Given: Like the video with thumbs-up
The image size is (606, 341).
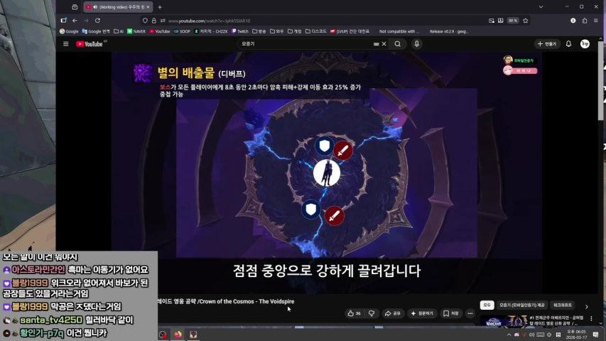Looking at the screenshot, I should pos(354,313).
